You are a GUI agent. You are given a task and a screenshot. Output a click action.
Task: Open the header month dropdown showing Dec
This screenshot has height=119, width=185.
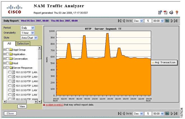click(138, 21)
